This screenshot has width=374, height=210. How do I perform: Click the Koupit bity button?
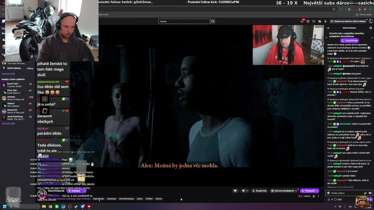[259, 191]
